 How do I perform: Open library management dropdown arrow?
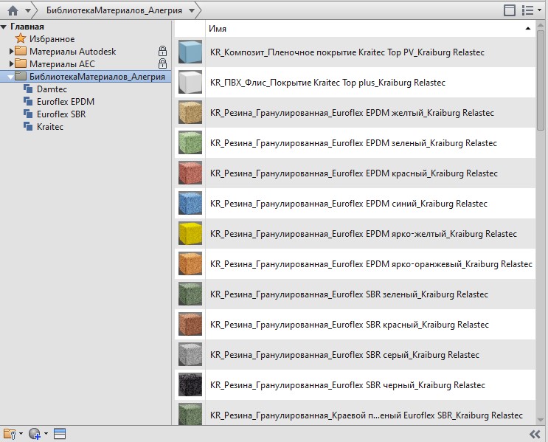[x=21, y=434]
